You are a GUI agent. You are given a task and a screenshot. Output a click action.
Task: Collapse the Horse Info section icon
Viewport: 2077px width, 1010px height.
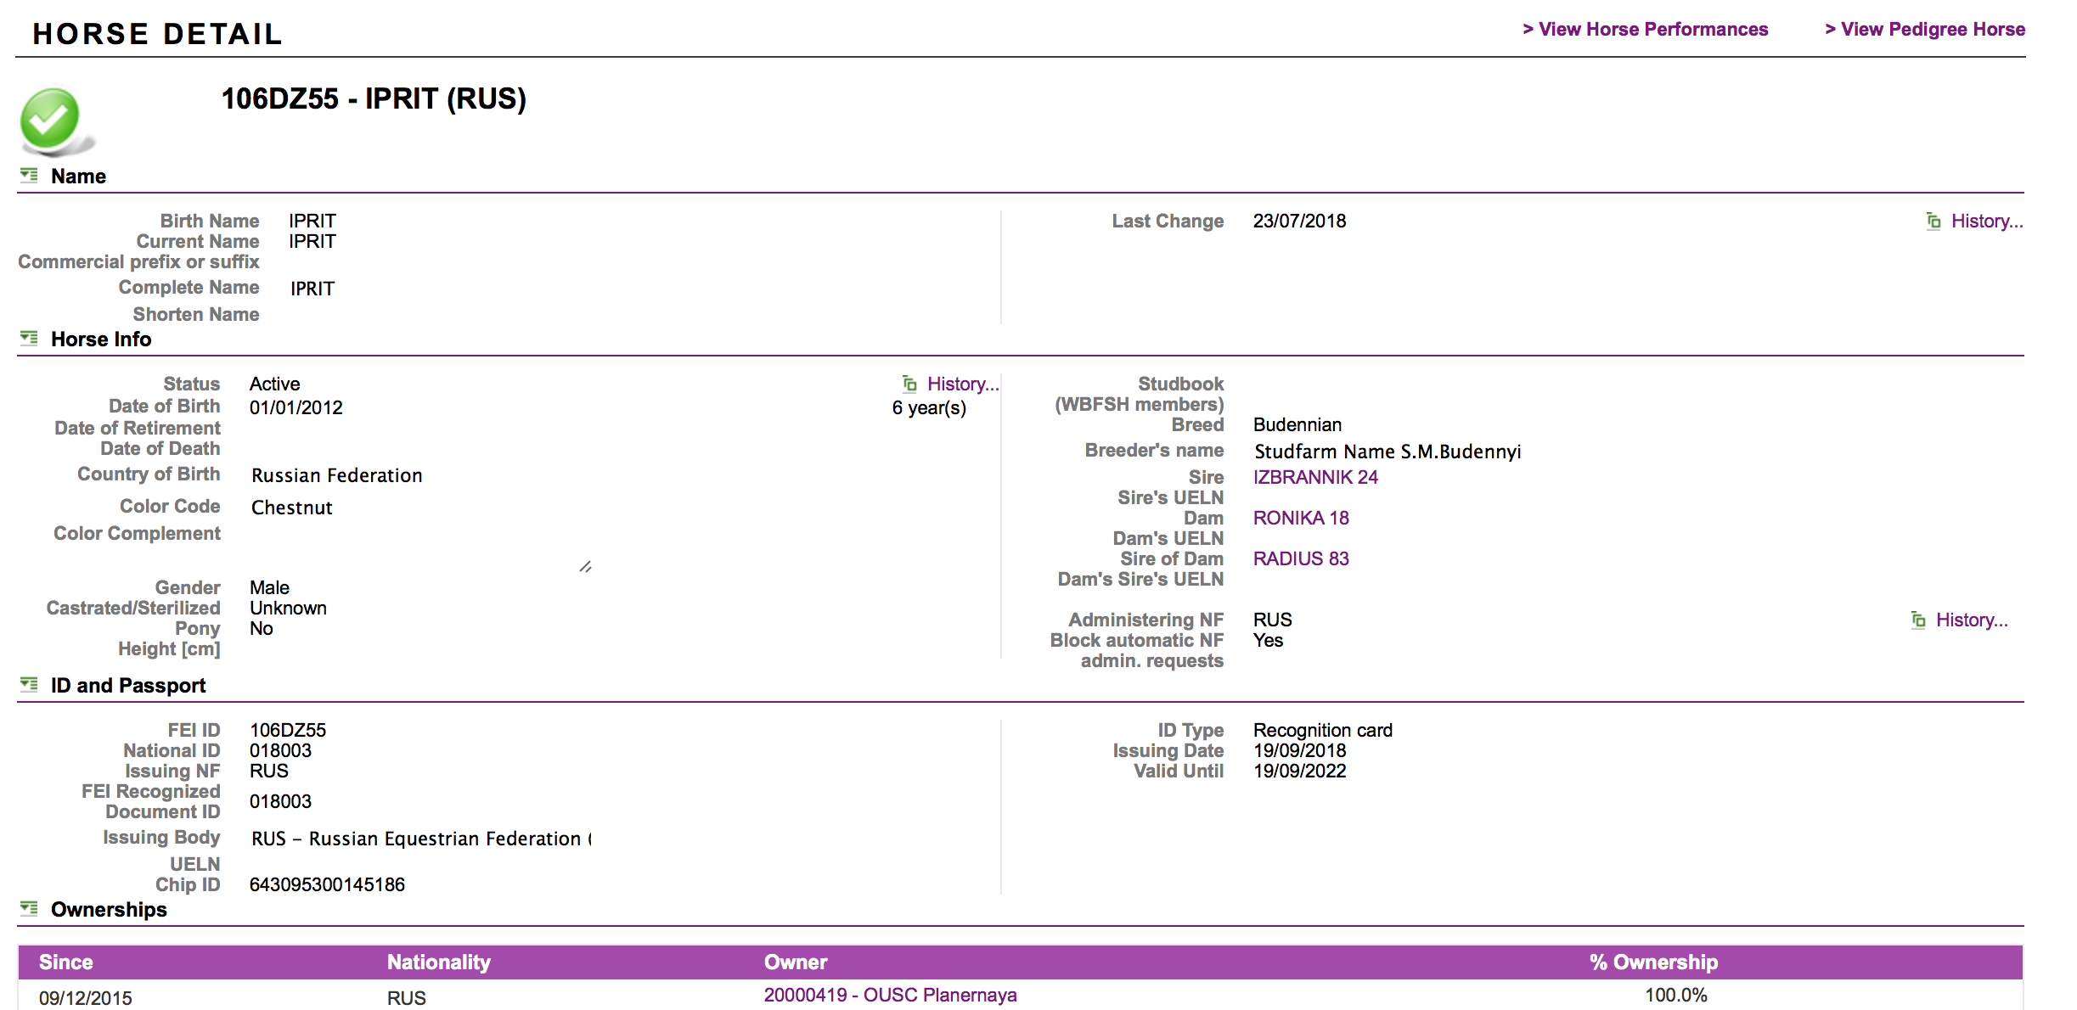click(29, 338)
